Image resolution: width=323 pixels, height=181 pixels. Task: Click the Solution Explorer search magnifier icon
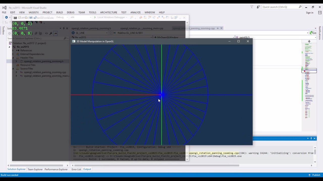point(65,38)
